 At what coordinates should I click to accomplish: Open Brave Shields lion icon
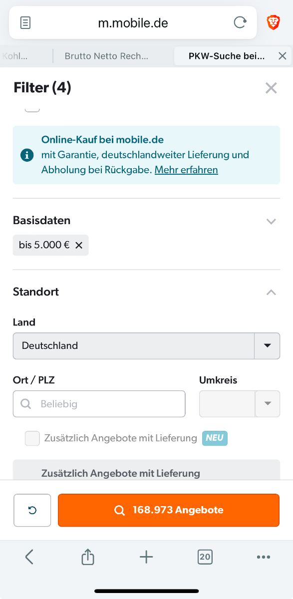274,22
